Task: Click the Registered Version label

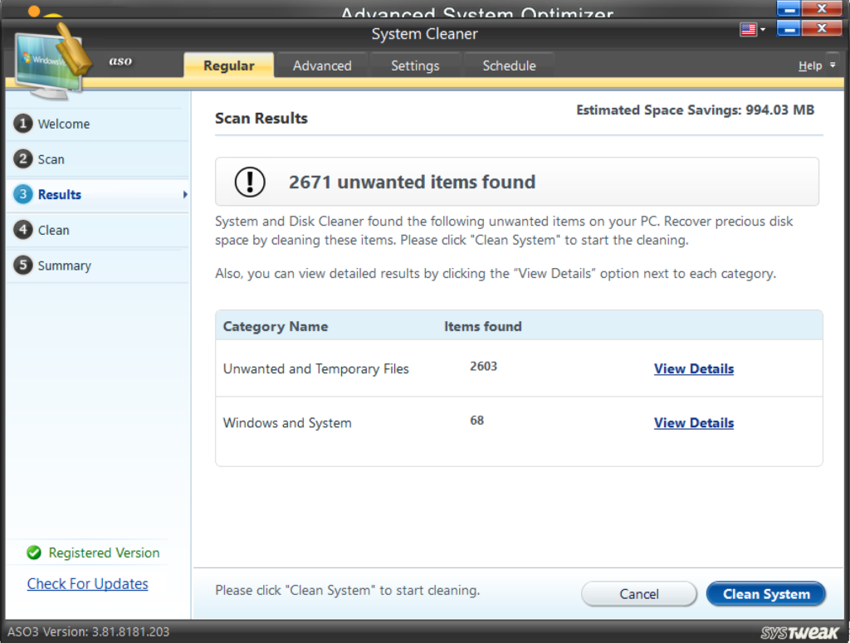Action: coord(104,553)
